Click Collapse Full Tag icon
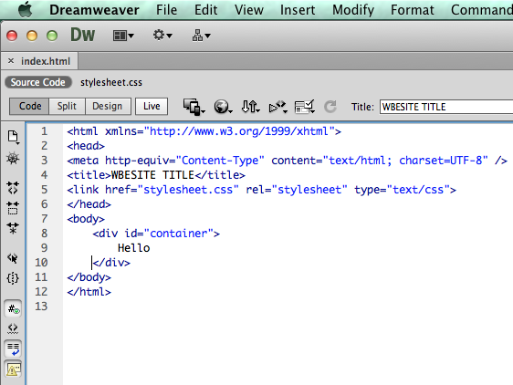Screen dimensions: 513x385 click(13, 188)
